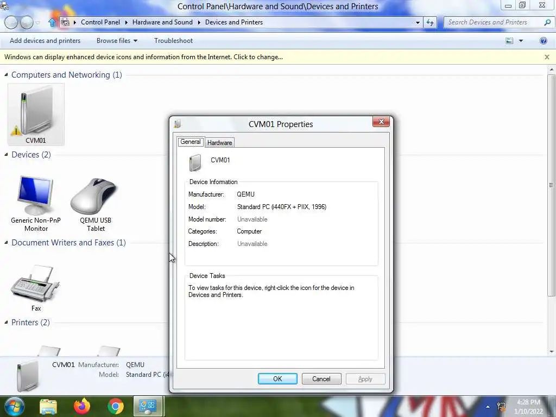Expand the Control Panel breadcrumb arrow
The image size is (556, 417).
[x=126, y=22]
